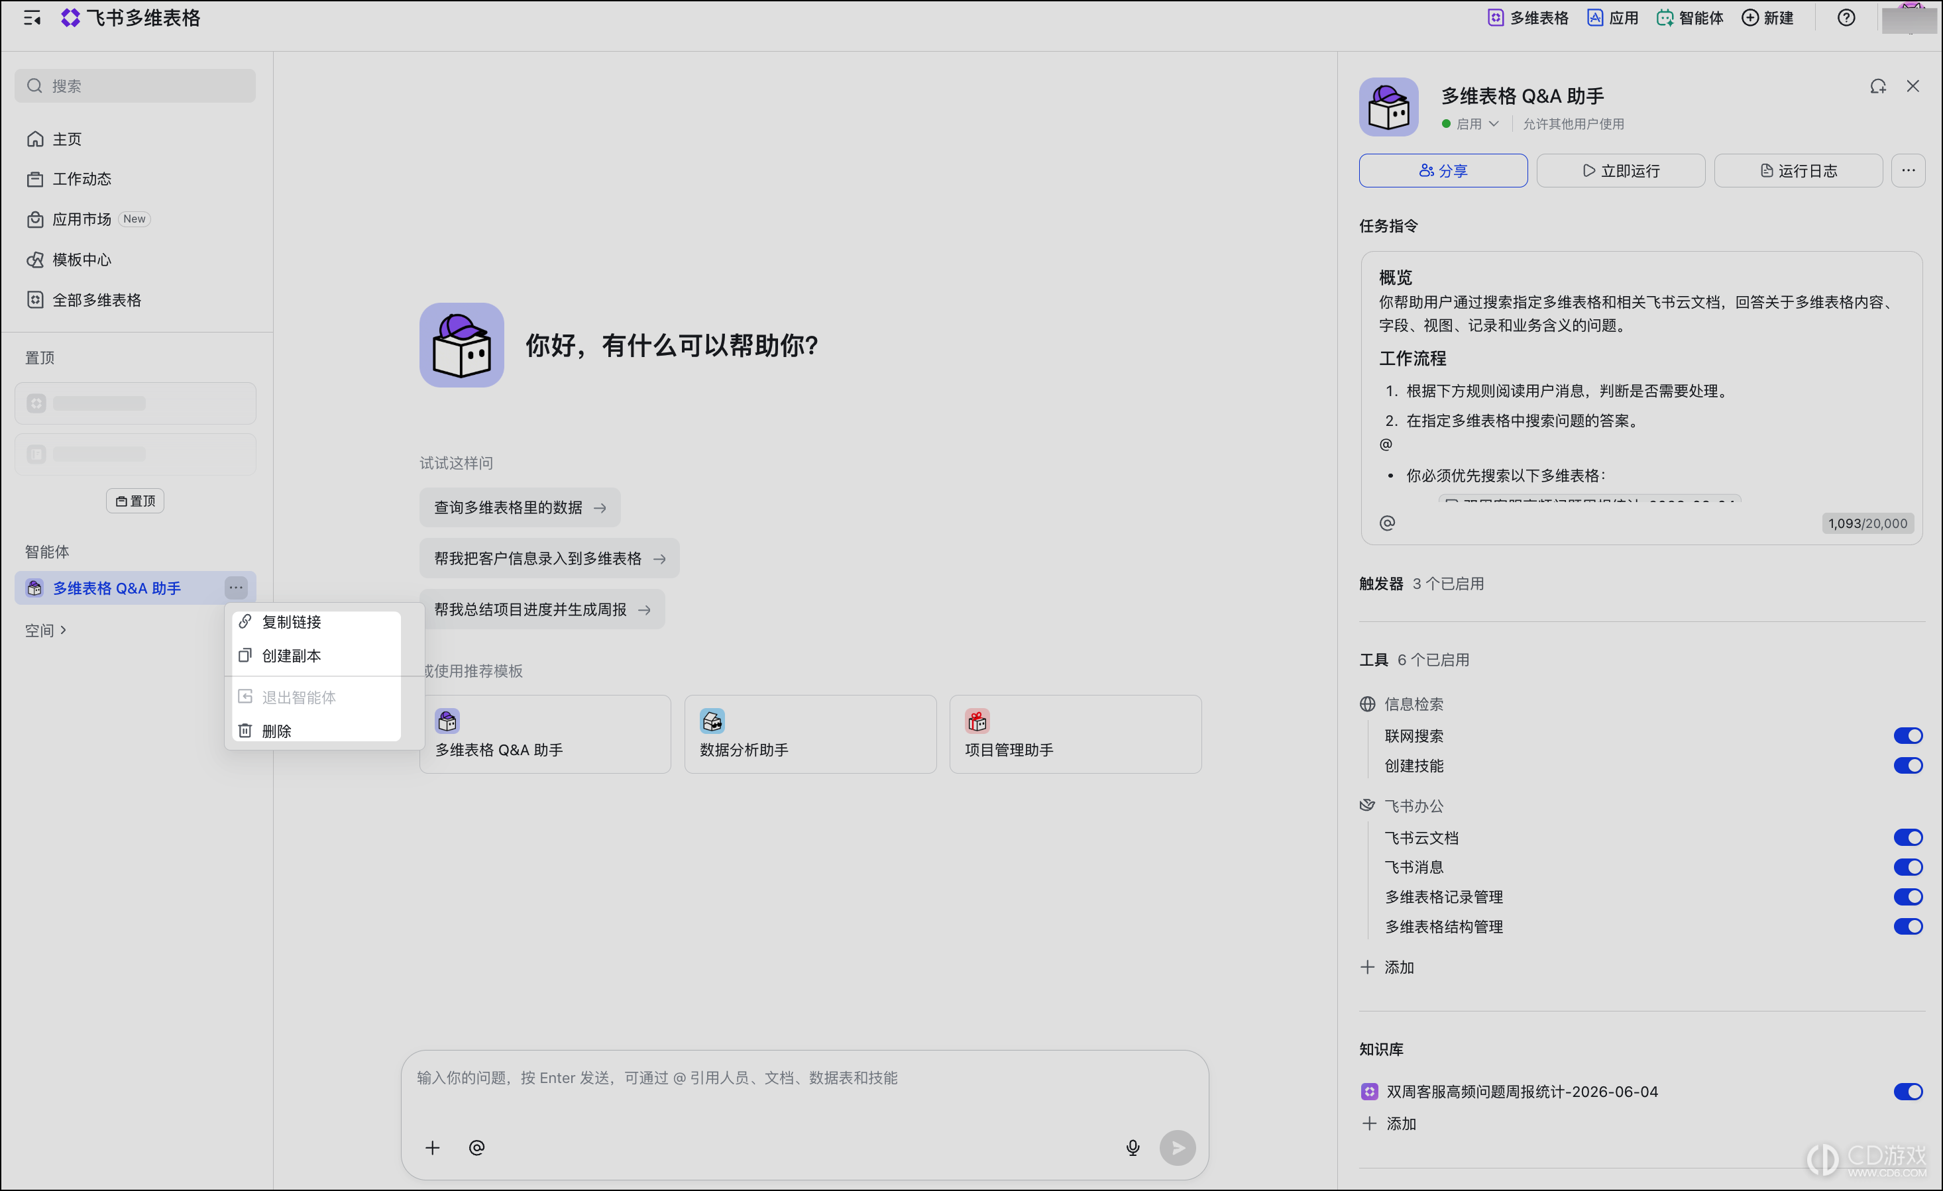Click the @ mention icon in chat box
The height and width of the screenshot is (1191, 1943).
pyautogui.click(x=476, y=1148)
